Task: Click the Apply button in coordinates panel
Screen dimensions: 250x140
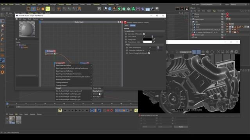Action: coord(181,127)
